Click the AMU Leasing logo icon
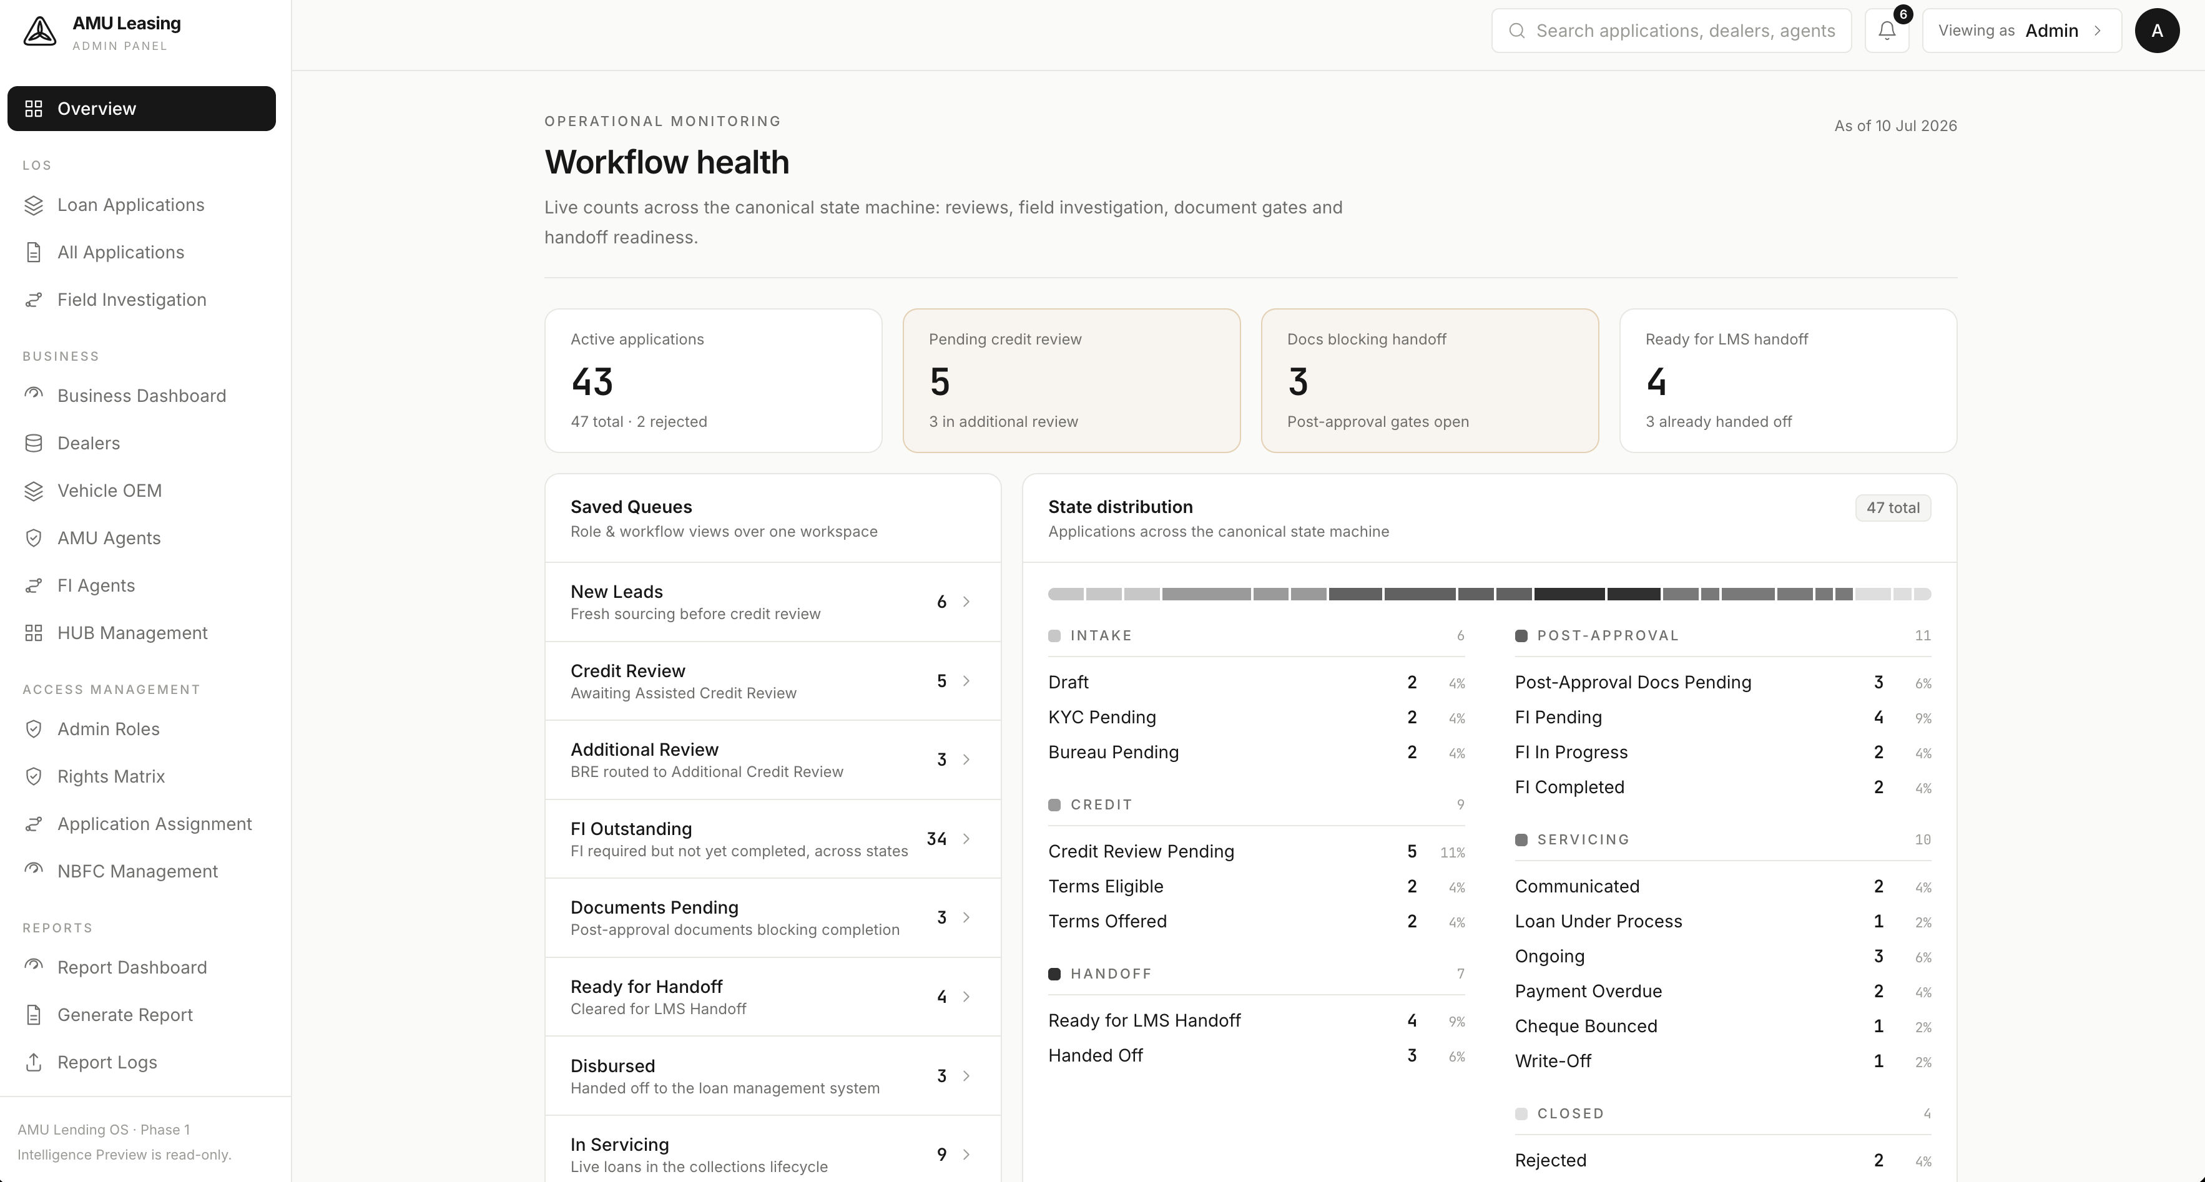Screen dimensions: 2205x1182 39,32
